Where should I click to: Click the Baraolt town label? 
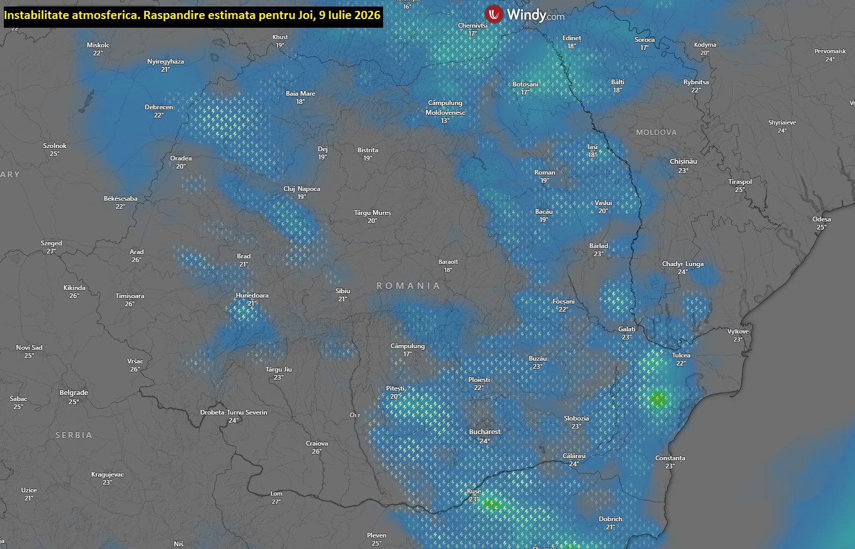click(x=448, y=262)
